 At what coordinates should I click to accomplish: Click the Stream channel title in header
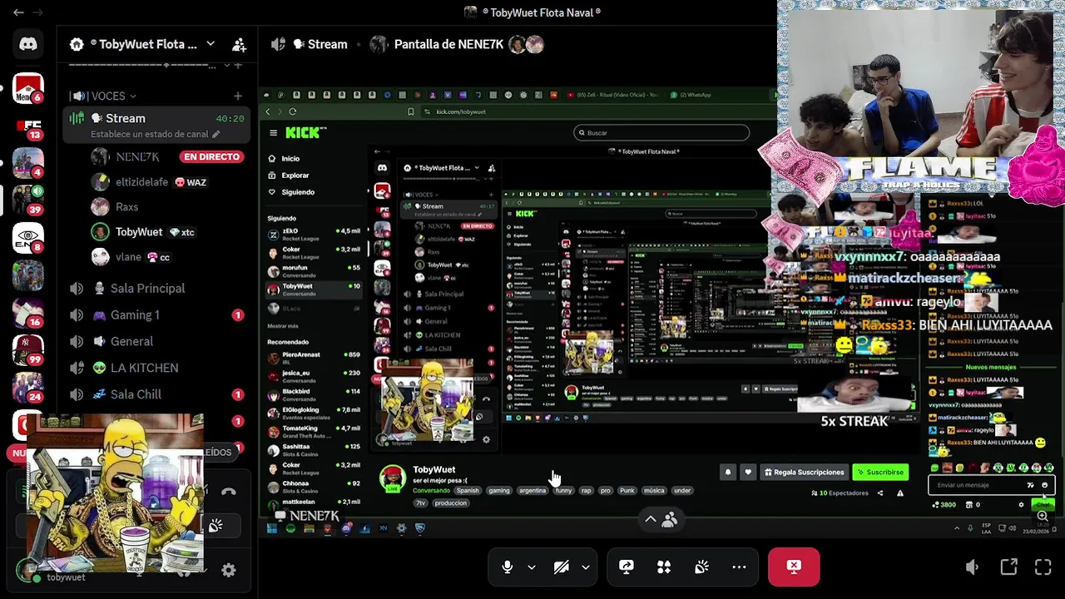pyautogui.click(x=327, y=44)
